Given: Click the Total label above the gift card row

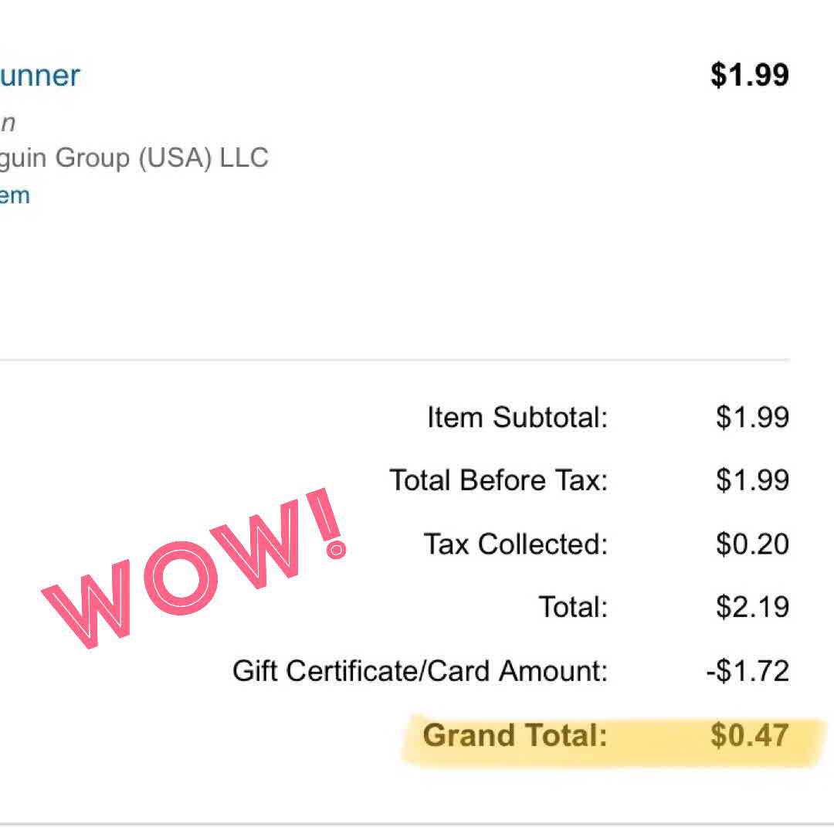Looking at the screenshot, I should coord(572,607).
